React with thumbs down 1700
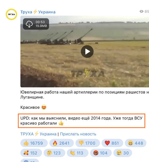This screenshot has height=162, width=149. 88,143
